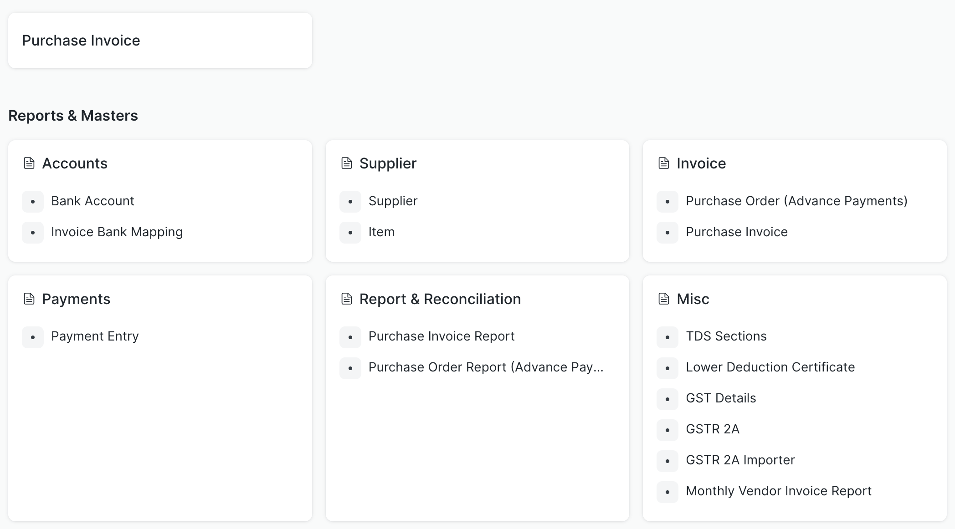The image size is (955, 529).
Task: Open Purchase Order Report (Advance Pay...)
Action: [486, 367]
